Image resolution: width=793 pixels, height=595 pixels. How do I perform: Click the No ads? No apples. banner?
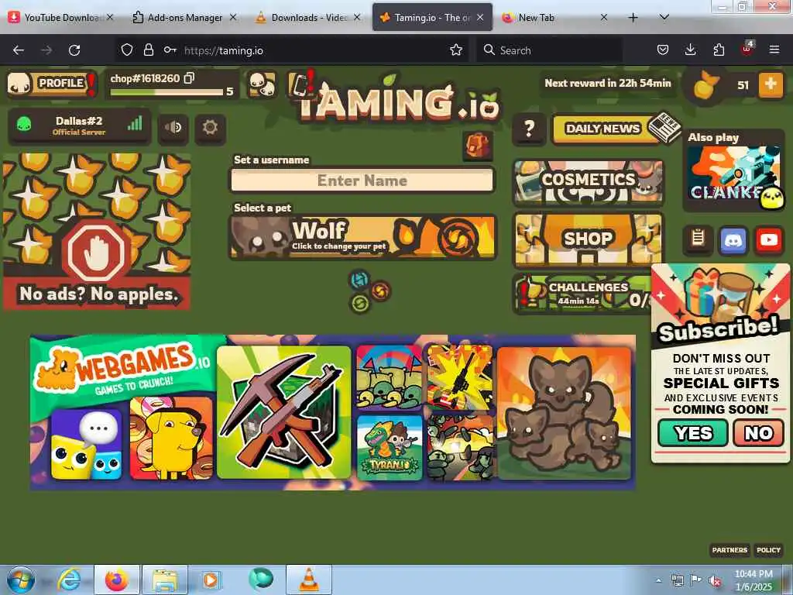(97, 232)
